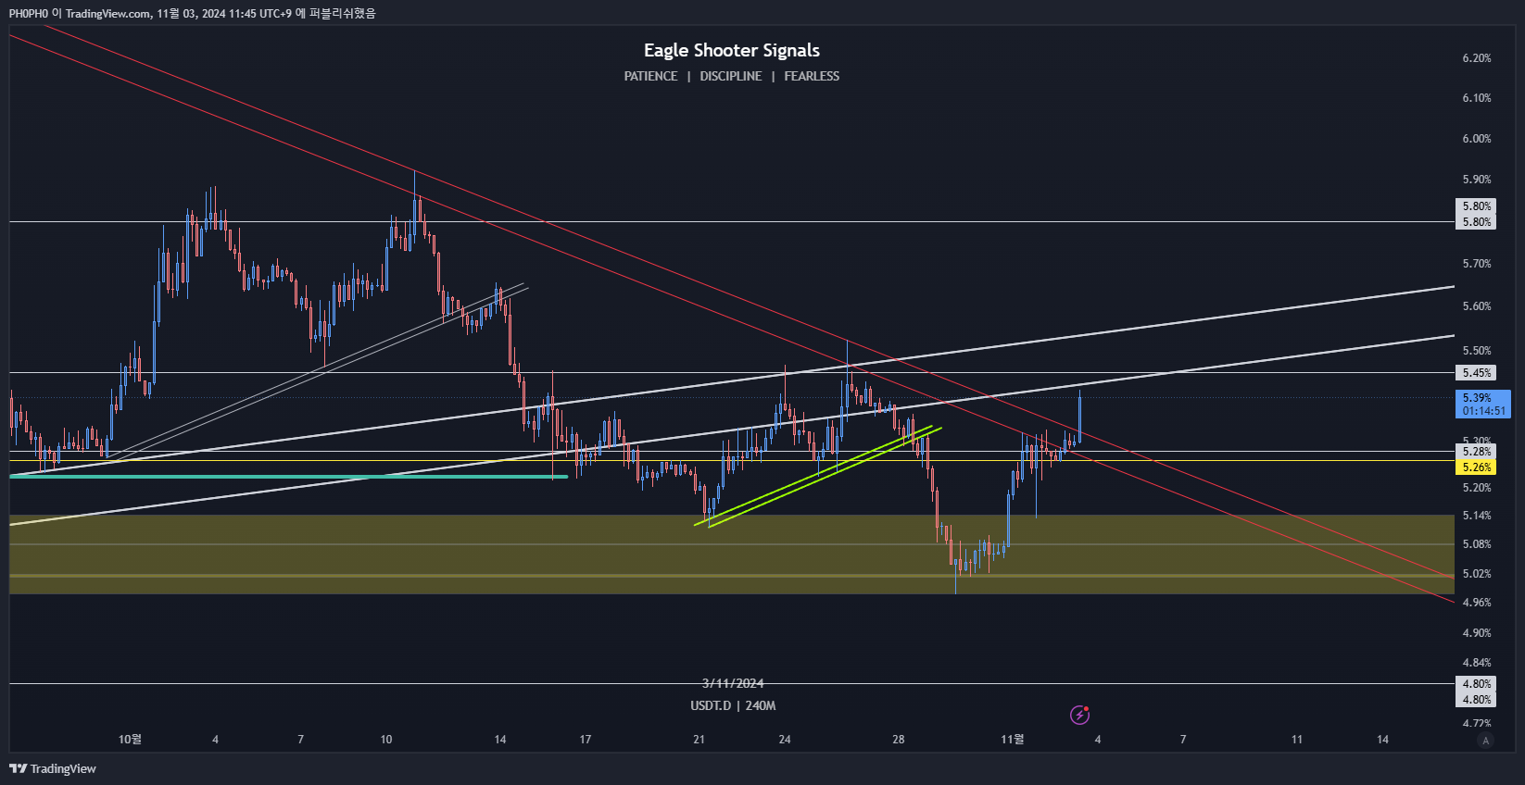Image resolution: width=1525 pixels, height=785 pixels.
Task: Select the 5.45% horizontal line label
Action: coord(1476,373)
